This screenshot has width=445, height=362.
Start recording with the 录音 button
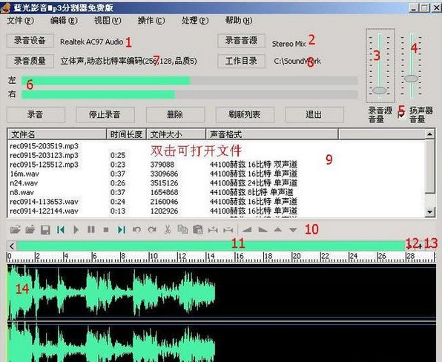point(36,114)
